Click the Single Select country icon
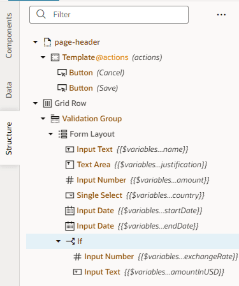The image size is (239, 286). click(69, 195)
